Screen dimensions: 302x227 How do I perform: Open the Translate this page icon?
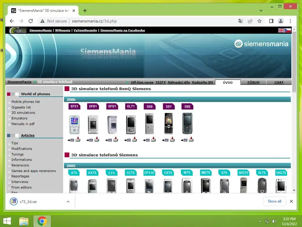click(241, 21)
